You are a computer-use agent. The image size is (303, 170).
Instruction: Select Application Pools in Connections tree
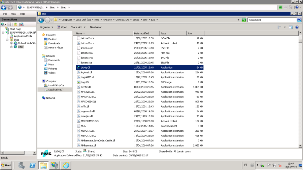(x=23, y=36)
